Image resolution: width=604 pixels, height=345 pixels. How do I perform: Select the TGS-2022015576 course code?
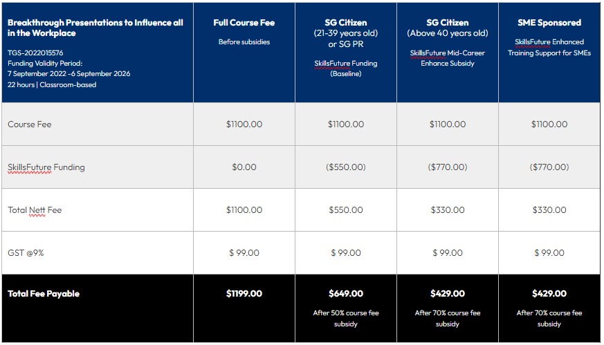(x=36, y=52)
